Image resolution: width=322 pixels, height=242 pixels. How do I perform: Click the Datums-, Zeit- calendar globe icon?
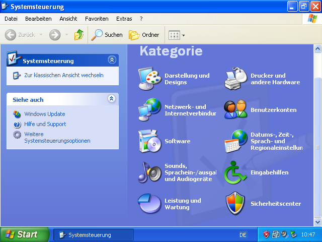click(x=235, y=141)
